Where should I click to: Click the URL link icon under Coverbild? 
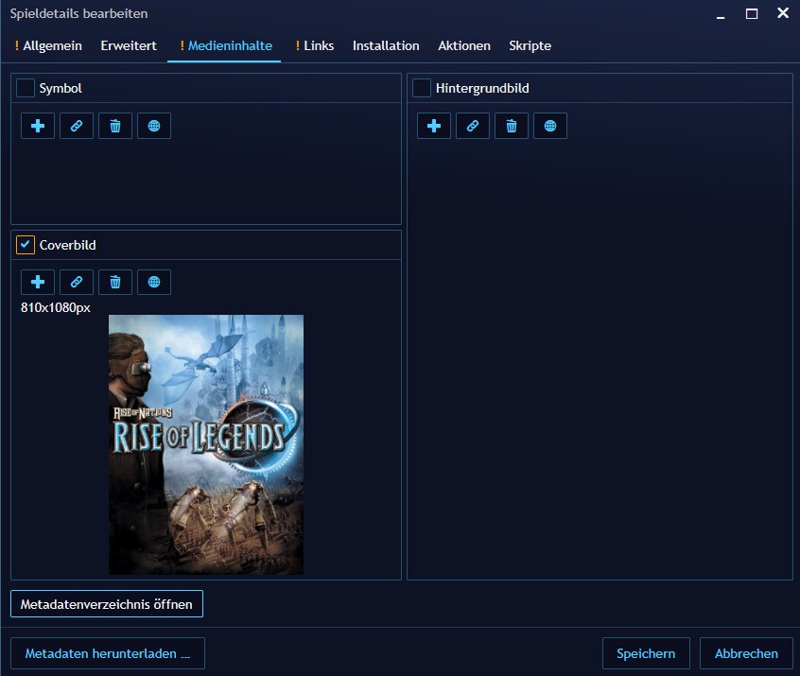[77, 282]
